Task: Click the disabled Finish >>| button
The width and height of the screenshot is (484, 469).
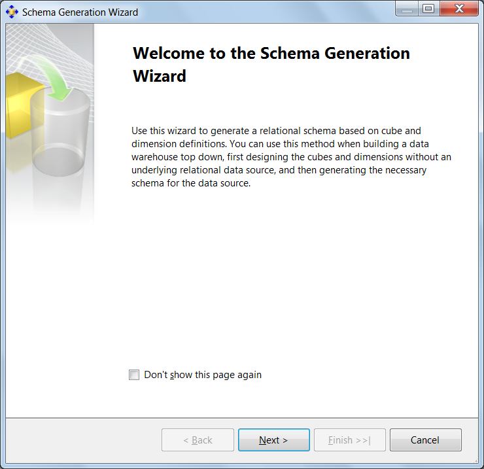Action: 349,440
